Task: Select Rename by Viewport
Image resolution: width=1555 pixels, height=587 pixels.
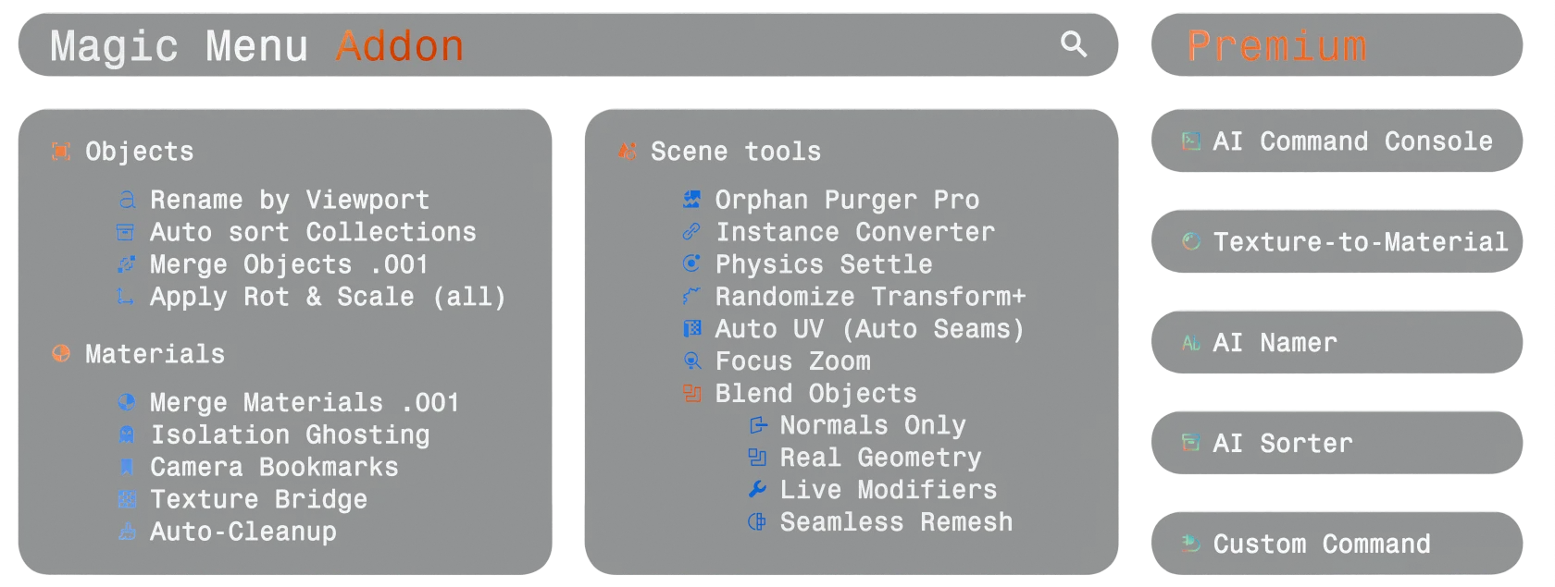Action: click(x=290, y=200)
